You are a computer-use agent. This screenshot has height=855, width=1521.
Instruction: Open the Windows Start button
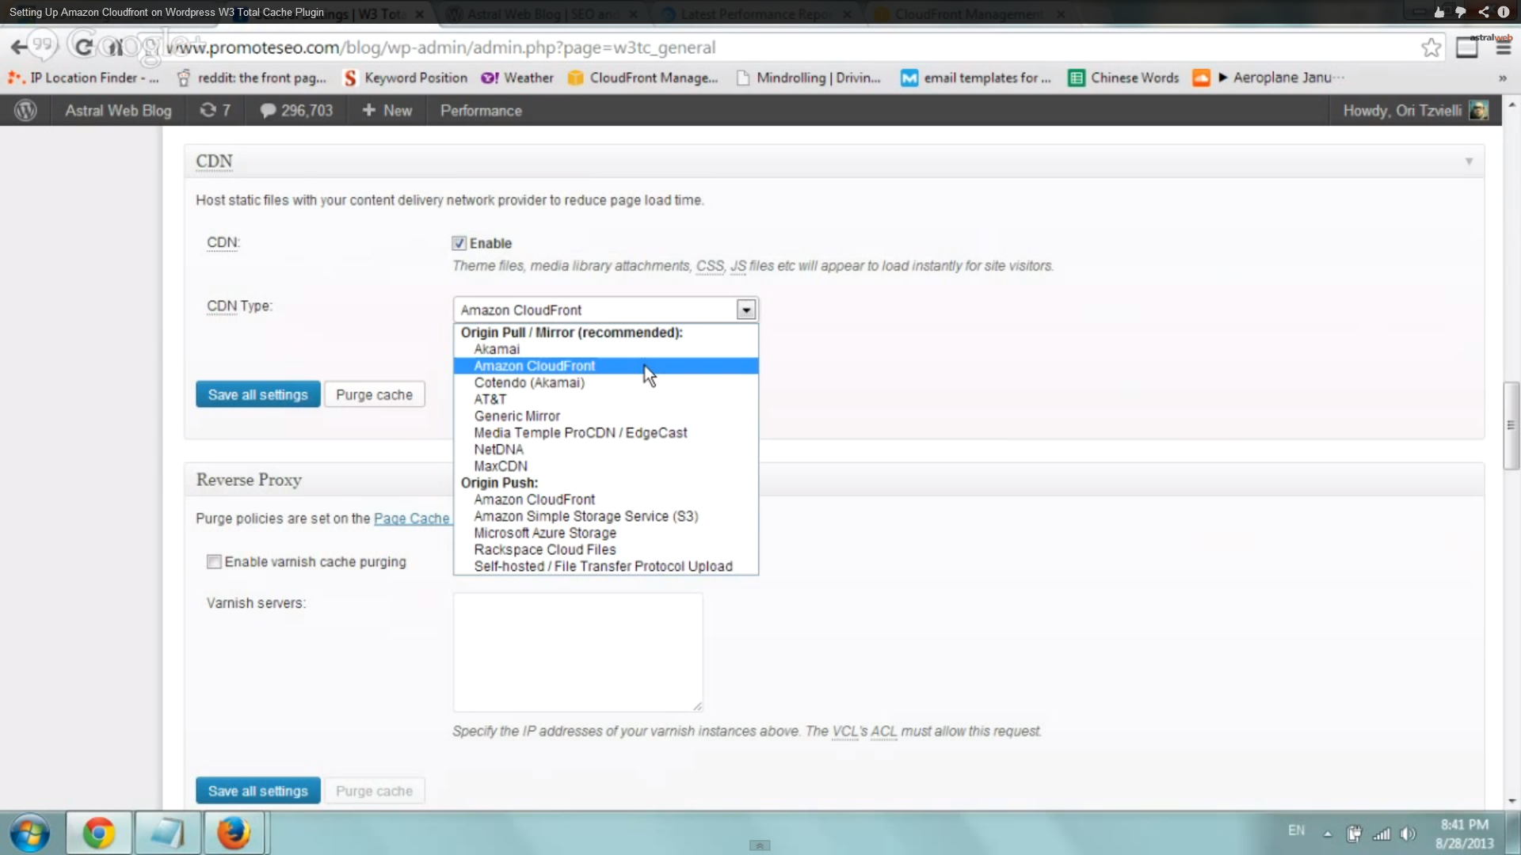click(x=30, y=834)
